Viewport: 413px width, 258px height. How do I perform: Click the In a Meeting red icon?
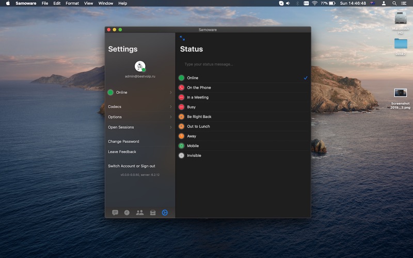(x=181, y=97)
